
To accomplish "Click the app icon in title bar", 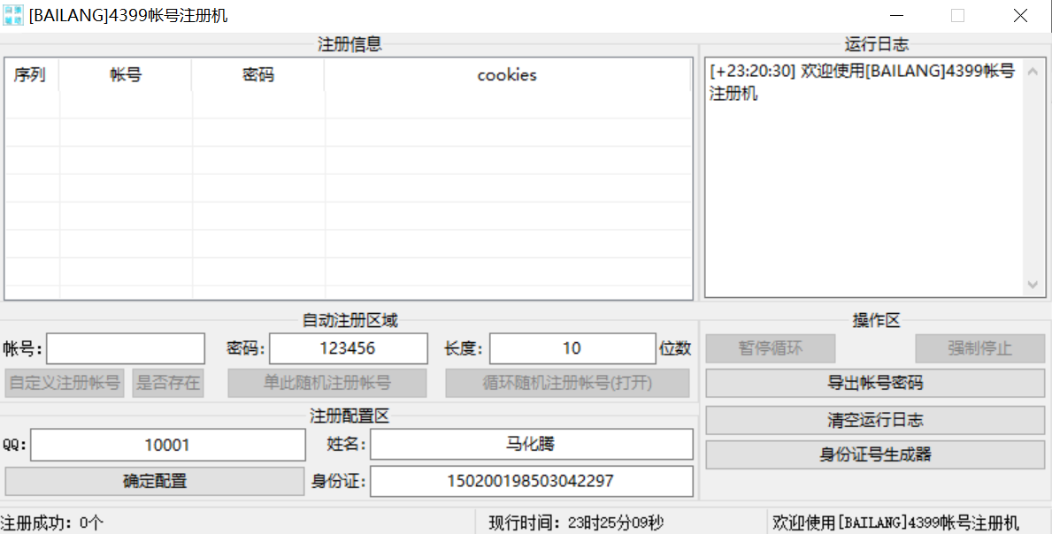I will click(13, 15).
